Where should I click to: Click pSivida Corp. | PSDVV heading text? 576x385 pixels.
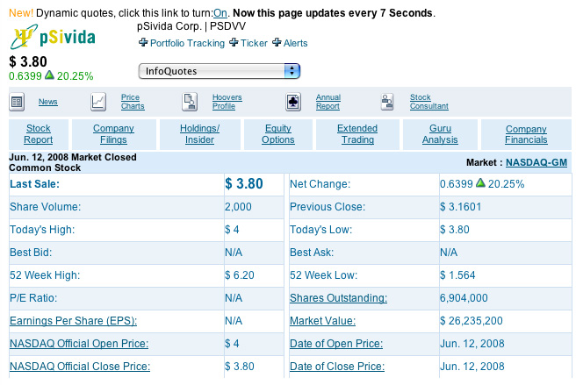(x=191, y=26)
